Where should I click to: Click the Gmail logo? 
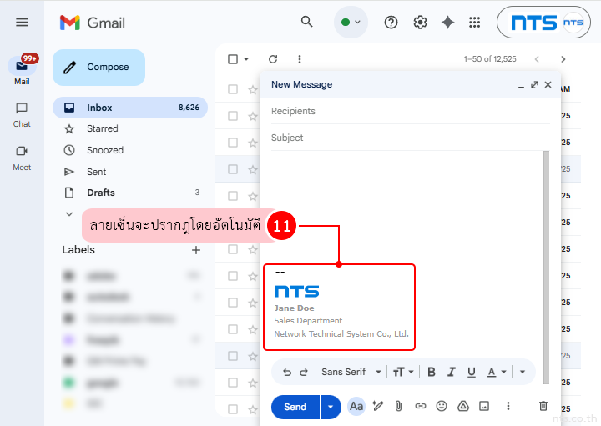click(x=93, y=23)
